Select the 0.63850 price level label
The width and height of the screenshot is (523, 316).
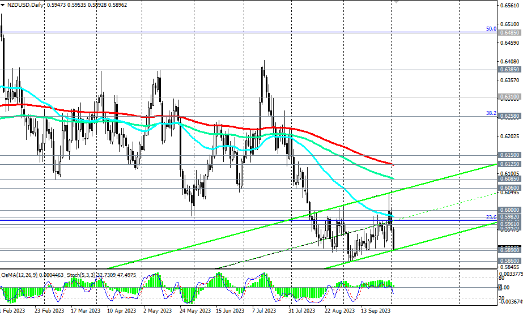[509, 69]
